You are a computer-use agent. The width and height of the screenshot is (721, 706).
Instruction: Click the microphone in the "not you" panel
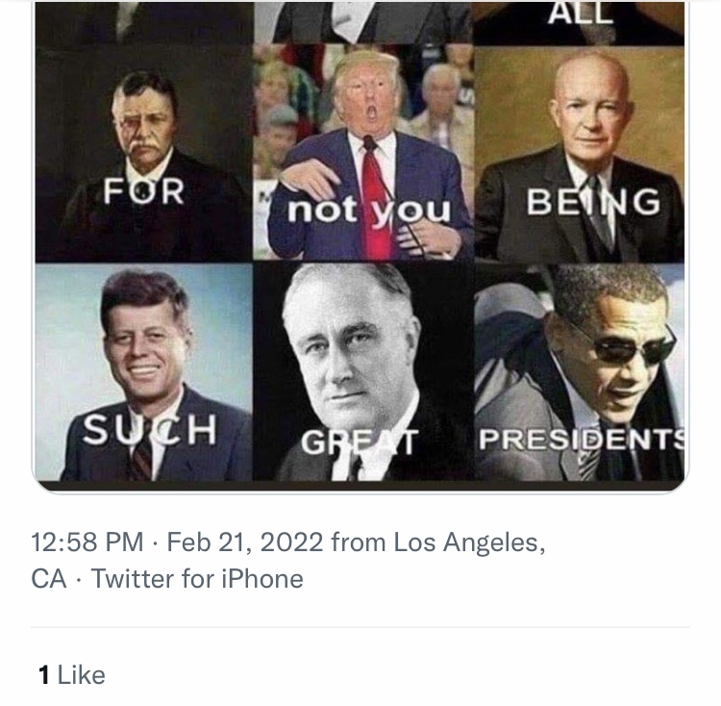pyautogui.click(x=370, y=143)
